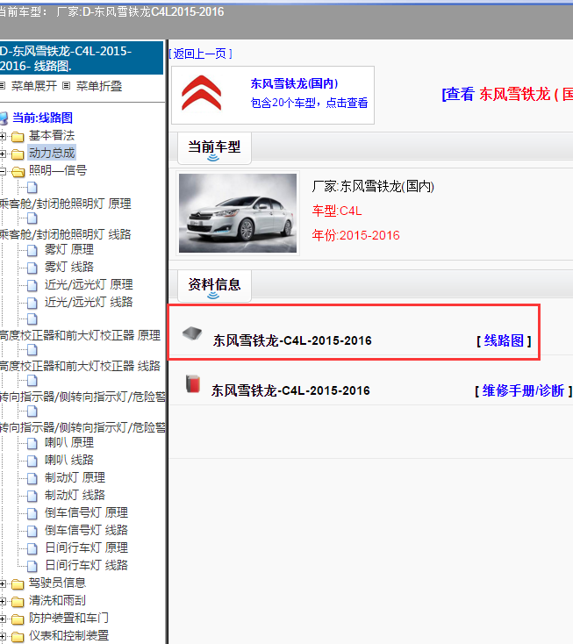Click the folder icon next to 动力总成
This screenshot has height=644, width=573.
(18, 154)
